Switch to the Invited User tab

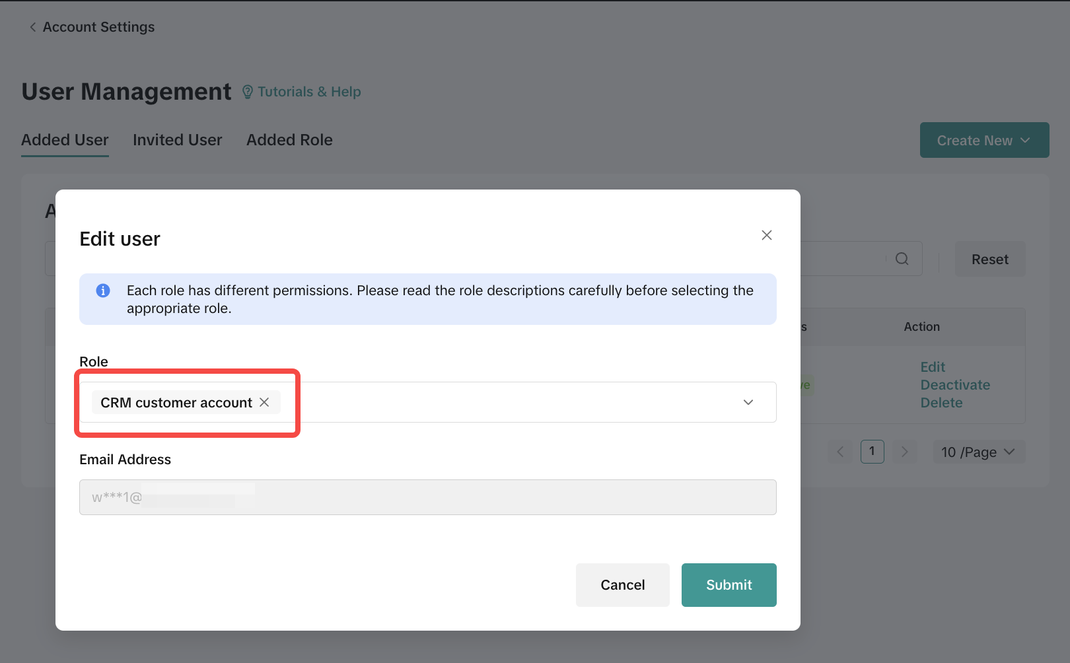[177, 140]
